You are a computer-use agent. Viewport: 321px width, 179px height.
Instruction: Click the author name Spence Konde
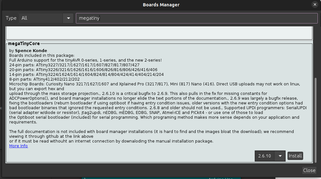[31, 50]
